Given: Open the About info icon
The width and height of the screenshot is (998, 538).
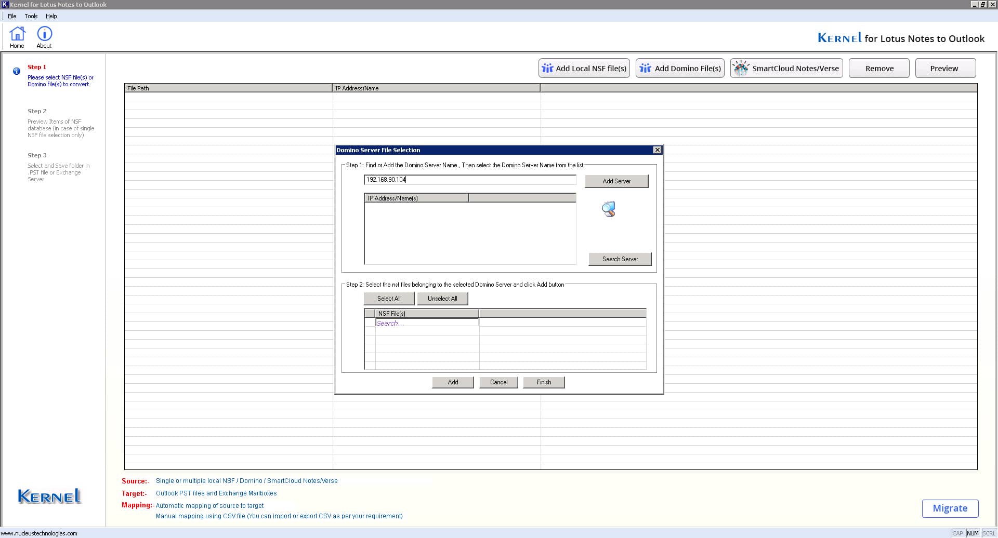Looking at the screenshot, I should pos(44,37).
